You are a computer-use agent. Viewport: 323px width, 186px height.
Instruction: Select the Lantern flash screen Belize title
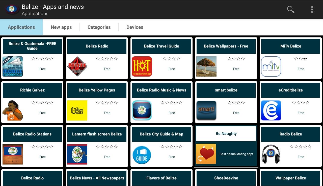tap(97, 134)
